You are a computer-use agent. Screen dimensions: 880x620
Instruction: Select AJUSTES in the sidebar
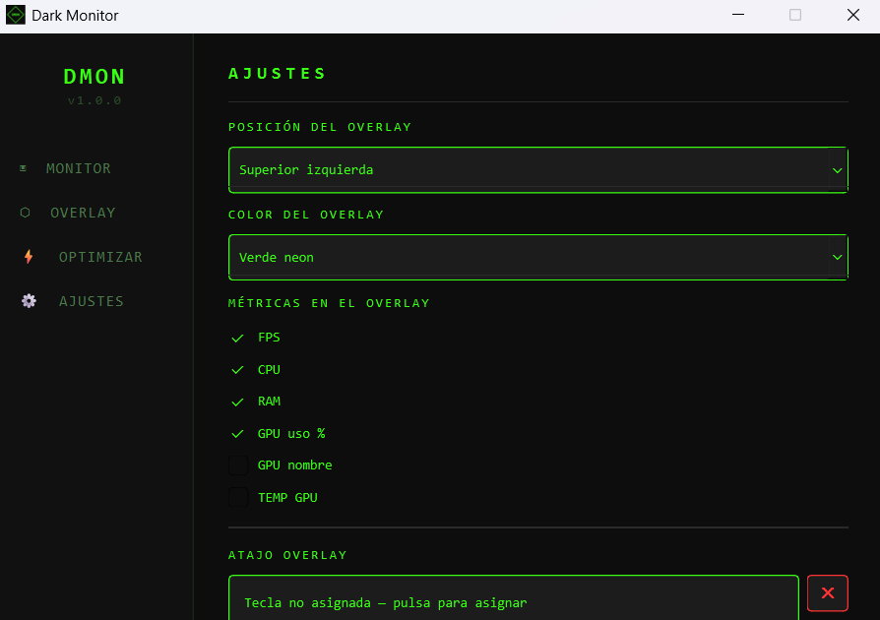(x=92, y=301)
